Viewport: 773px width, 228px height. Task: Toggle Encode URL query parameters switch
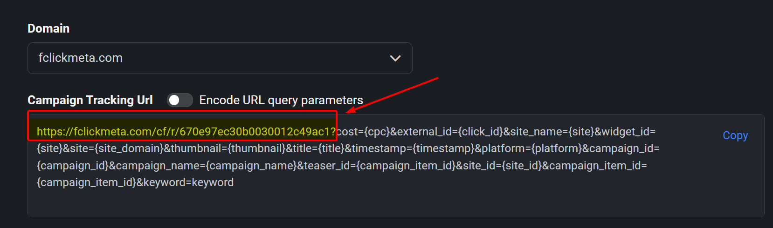[180, 100]
